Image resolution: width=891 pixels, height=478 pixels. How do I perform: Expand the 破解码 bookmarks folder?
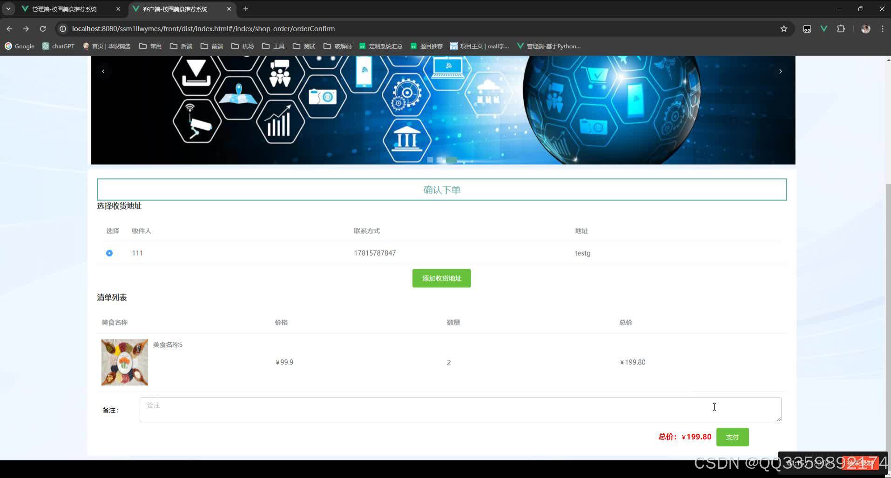[337, 46]
